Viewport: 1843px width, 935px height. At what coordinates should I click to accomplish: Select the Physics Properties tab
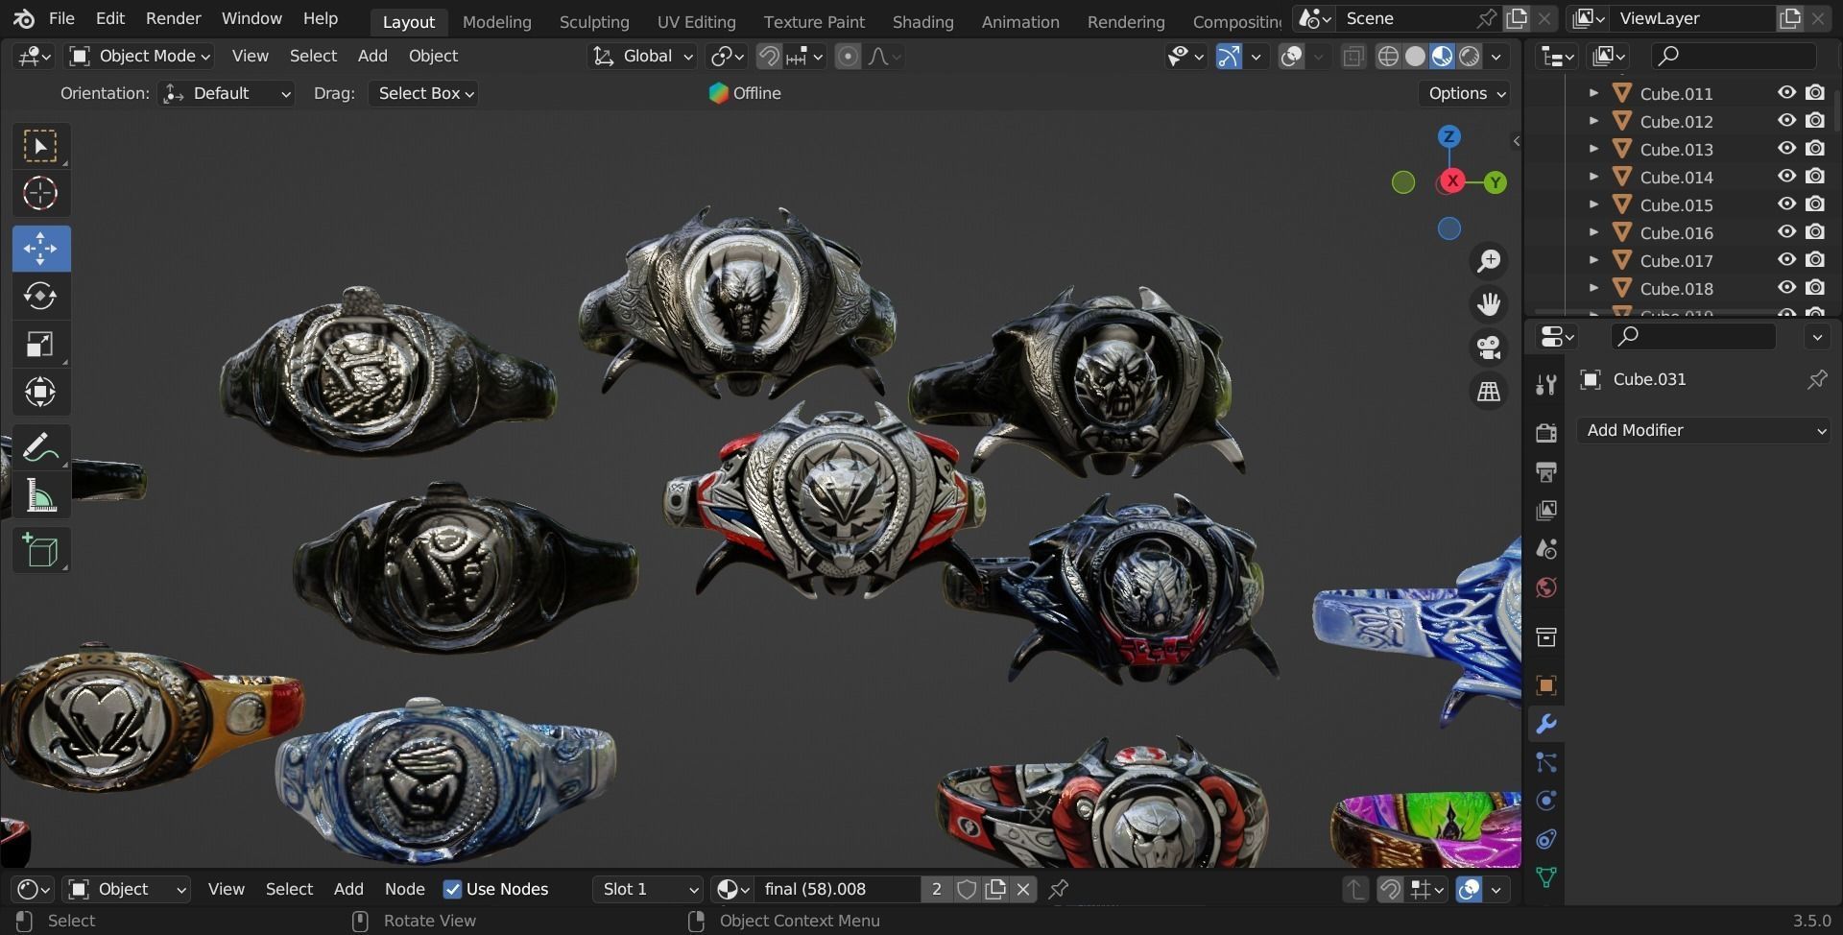click(1546, 800)
